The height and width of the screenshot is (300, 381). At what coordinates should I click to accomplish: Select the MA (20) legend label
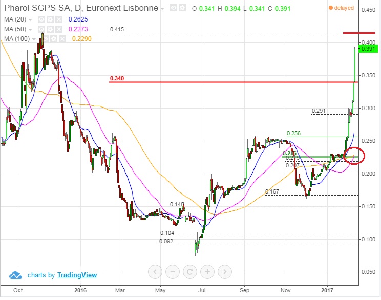coord(15,19)
